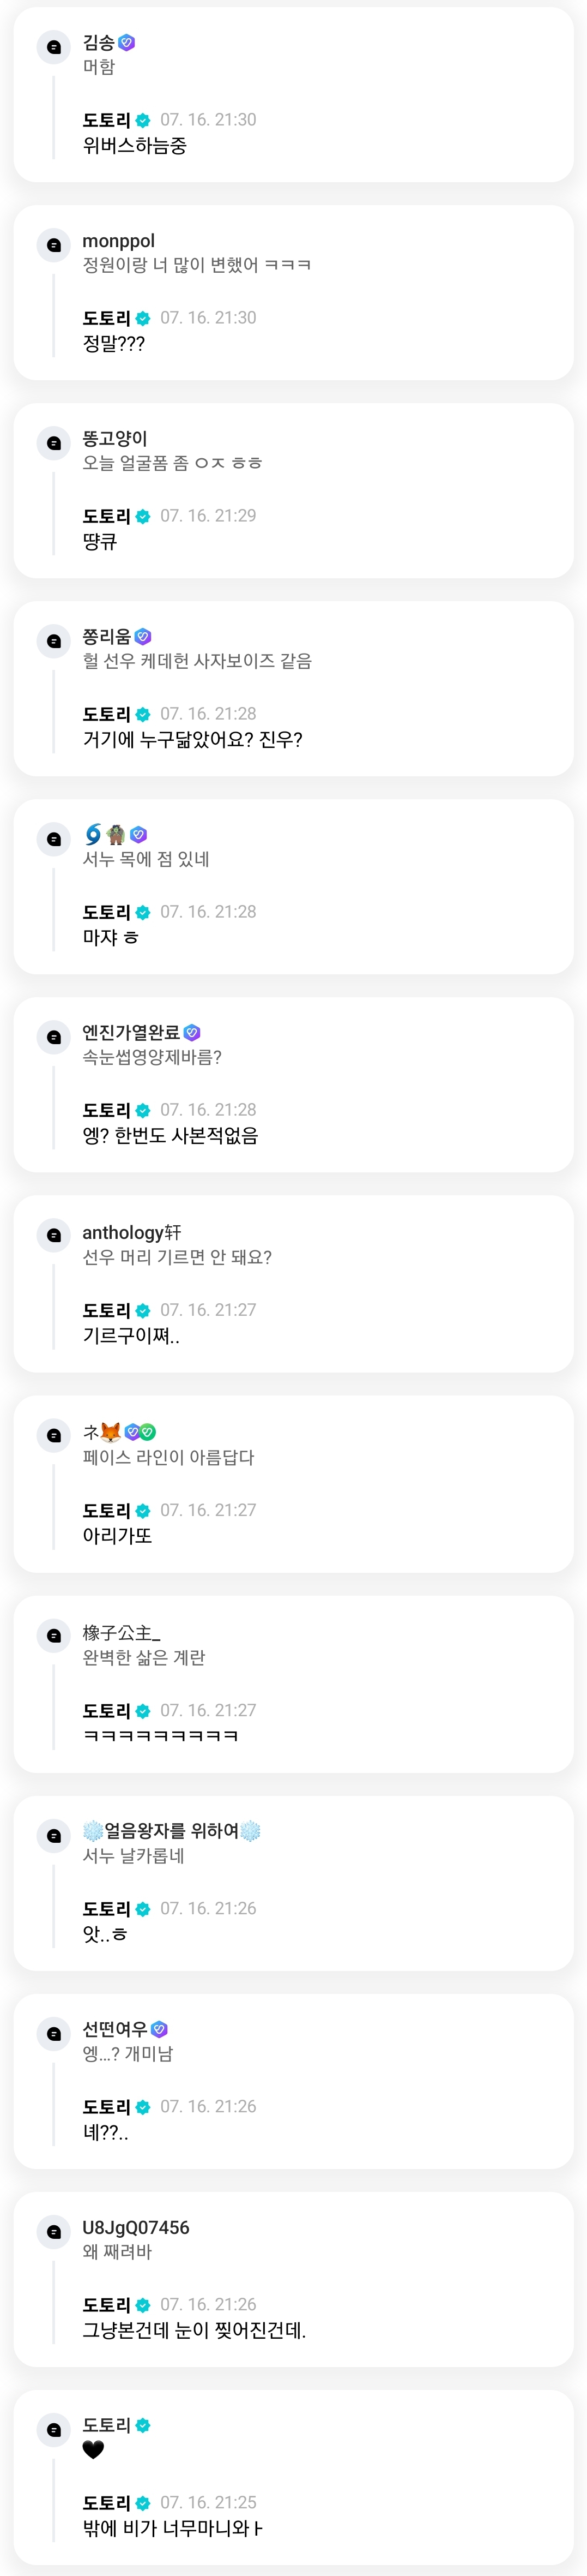Click the verified checkmark above "위버스하는중"
Image resolution: width=587 pixels, height=2576 pixels.
coord(143,121)
